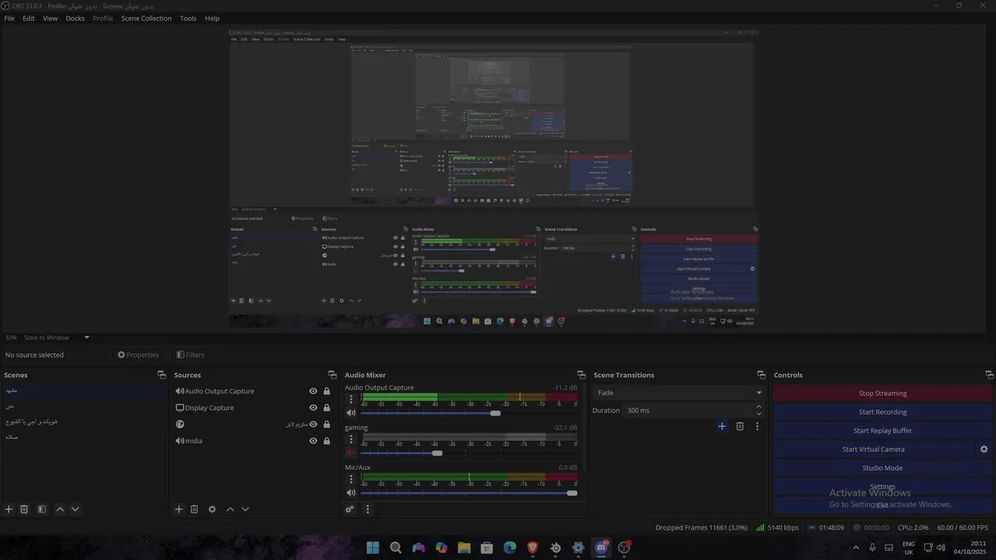Add a transition with the Scene Transitions plus icon

pos(722,426)
